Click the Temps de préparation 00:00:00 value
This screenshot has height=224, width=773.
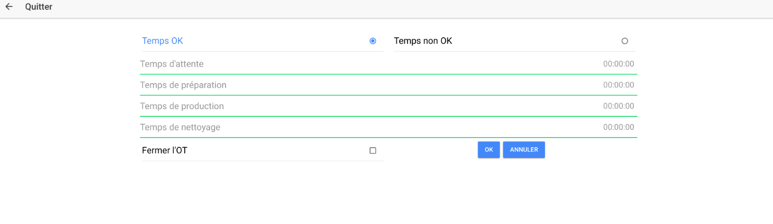(x=618, y=85)
